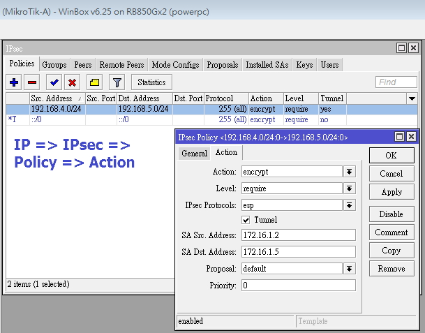Maximize the IPsec window

coord(401,48)
